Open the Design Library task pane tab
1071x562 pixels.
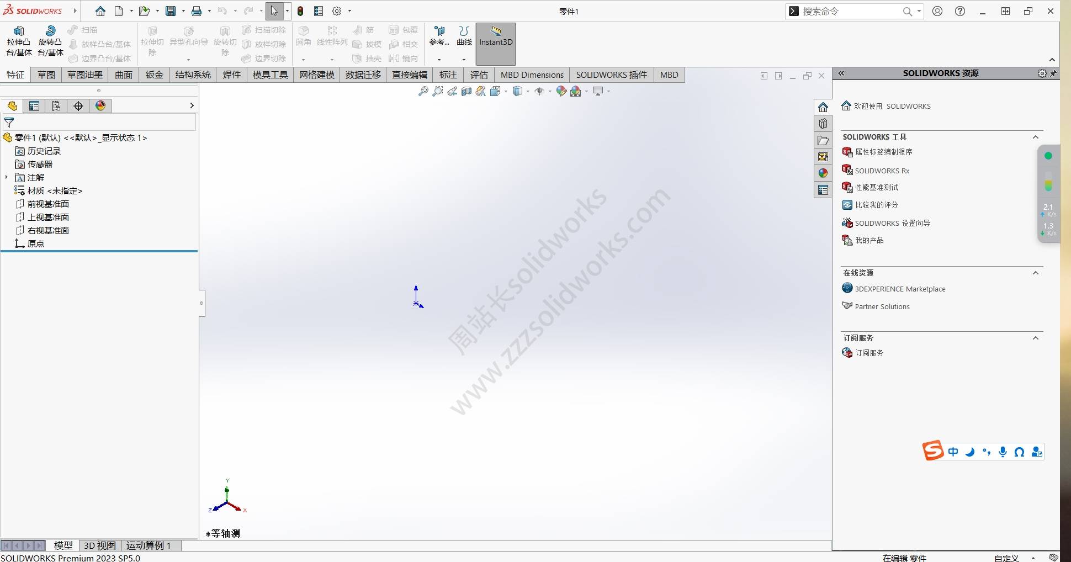pos(823,124)
